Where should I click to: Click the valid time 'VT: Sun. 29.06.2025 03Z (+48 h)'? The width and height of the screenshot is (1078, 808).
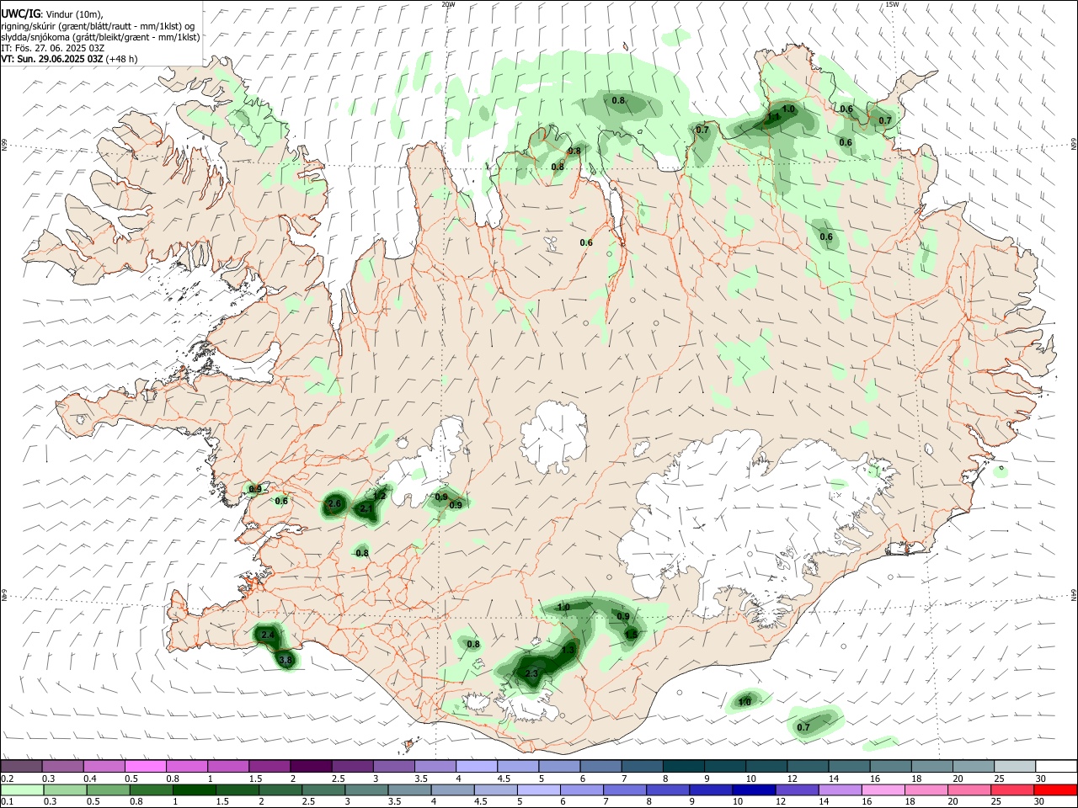tap(69, 59)
